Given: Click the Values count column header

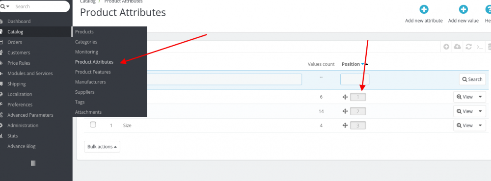Looking at the screenshot, I should click(321, 64).
